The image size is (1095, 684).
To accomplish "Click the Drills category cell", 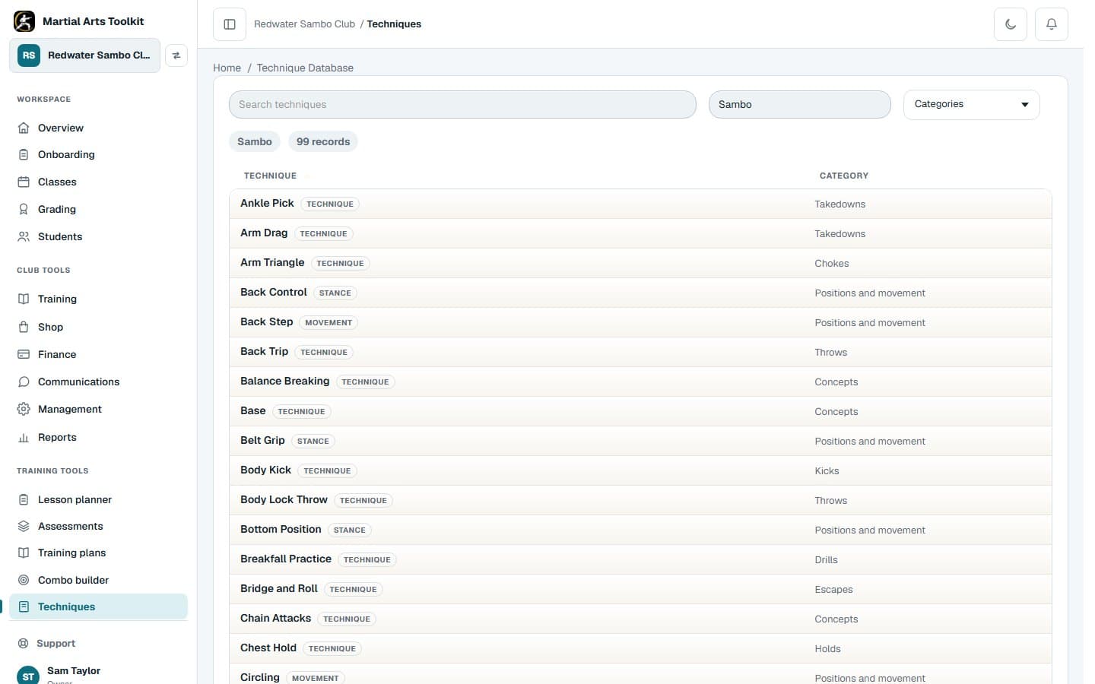I will (826, 560).
